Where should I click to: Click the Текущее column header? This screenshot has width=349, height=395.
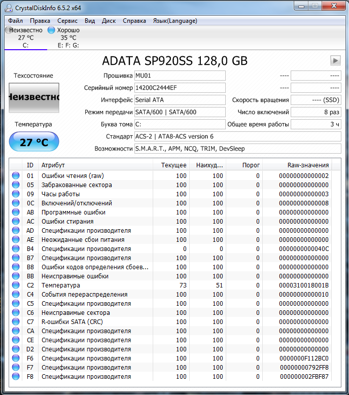tap(171, 165)
